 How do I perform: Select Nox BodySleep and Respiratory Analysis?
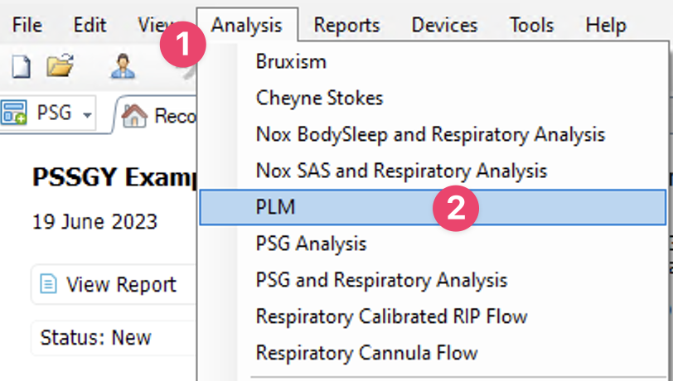click(x=430, y=134)
